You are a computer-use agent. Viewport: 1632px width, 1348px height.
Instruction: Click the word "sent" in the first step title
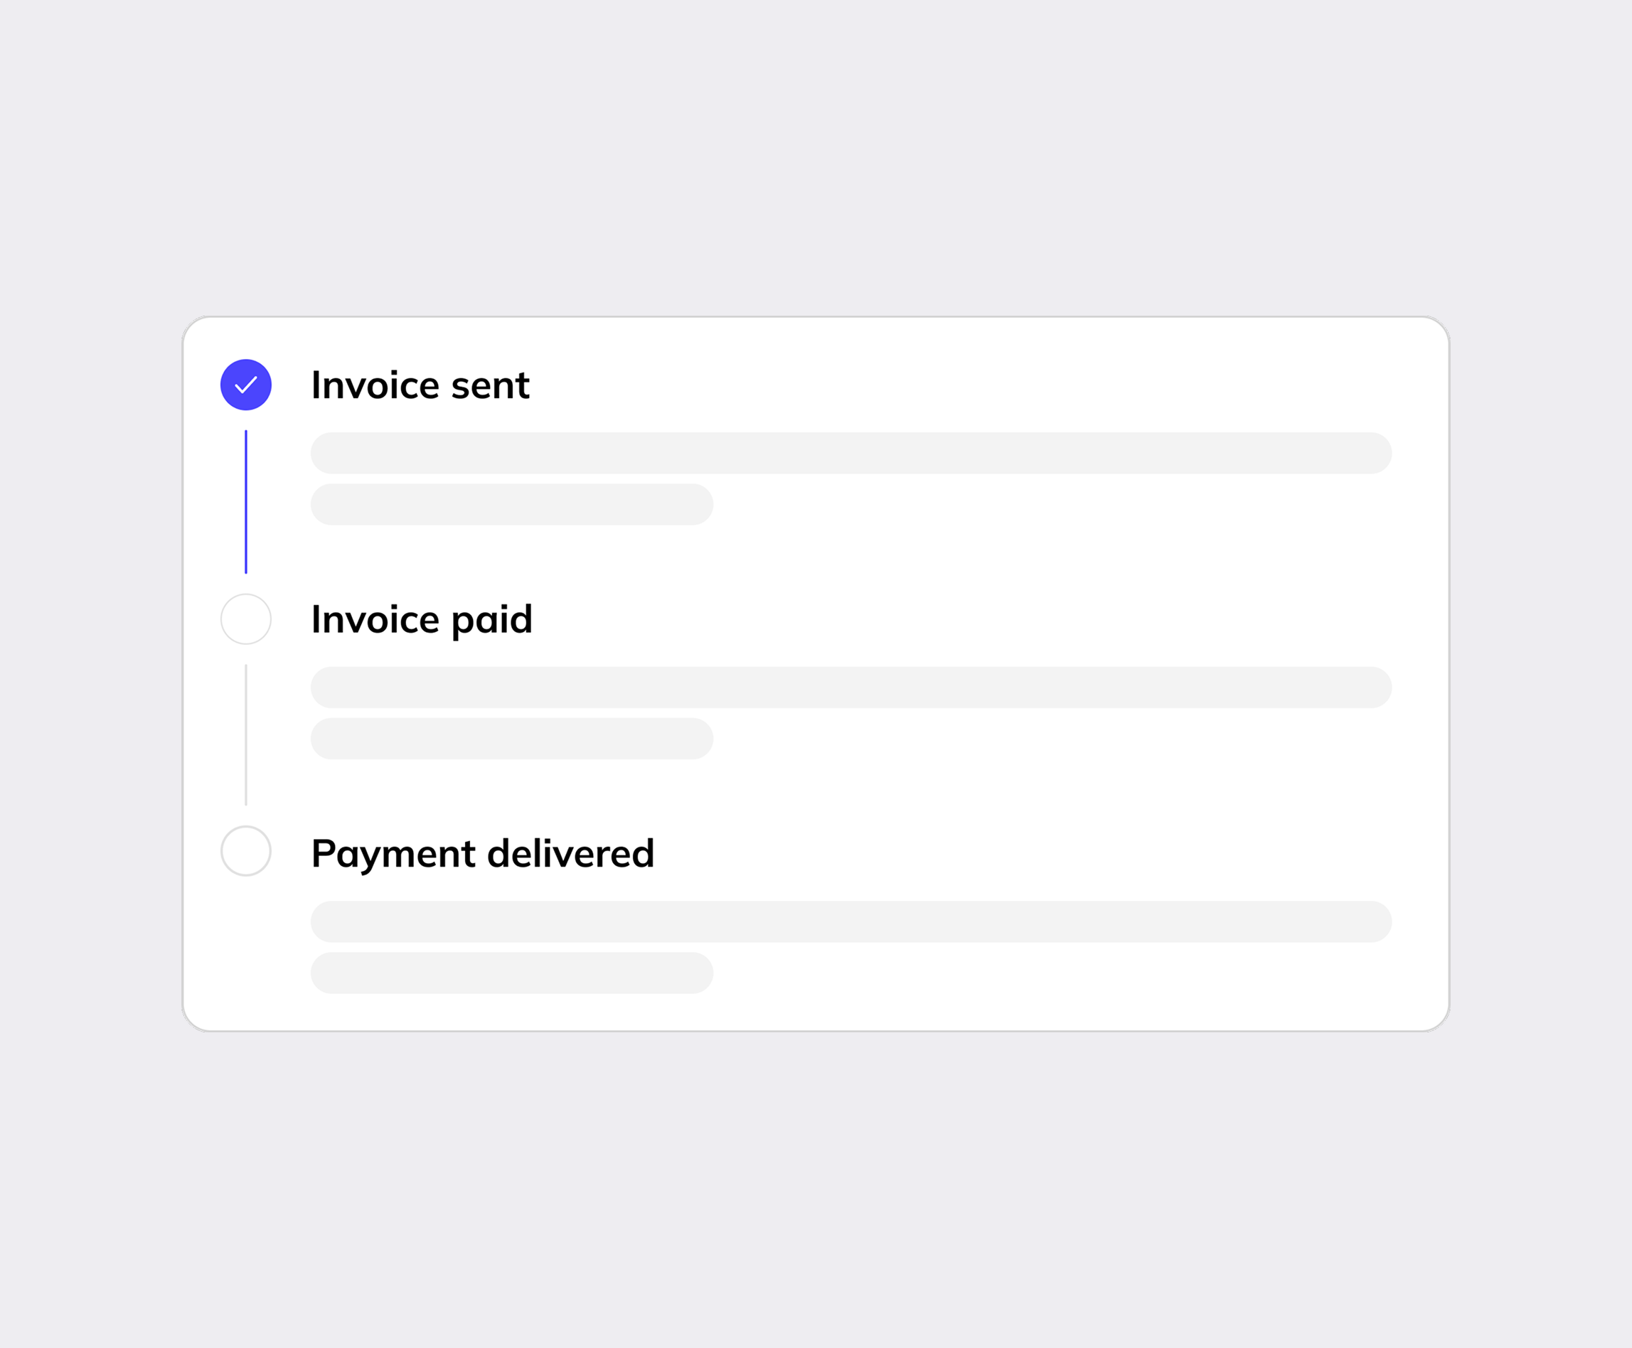(490, 386)
